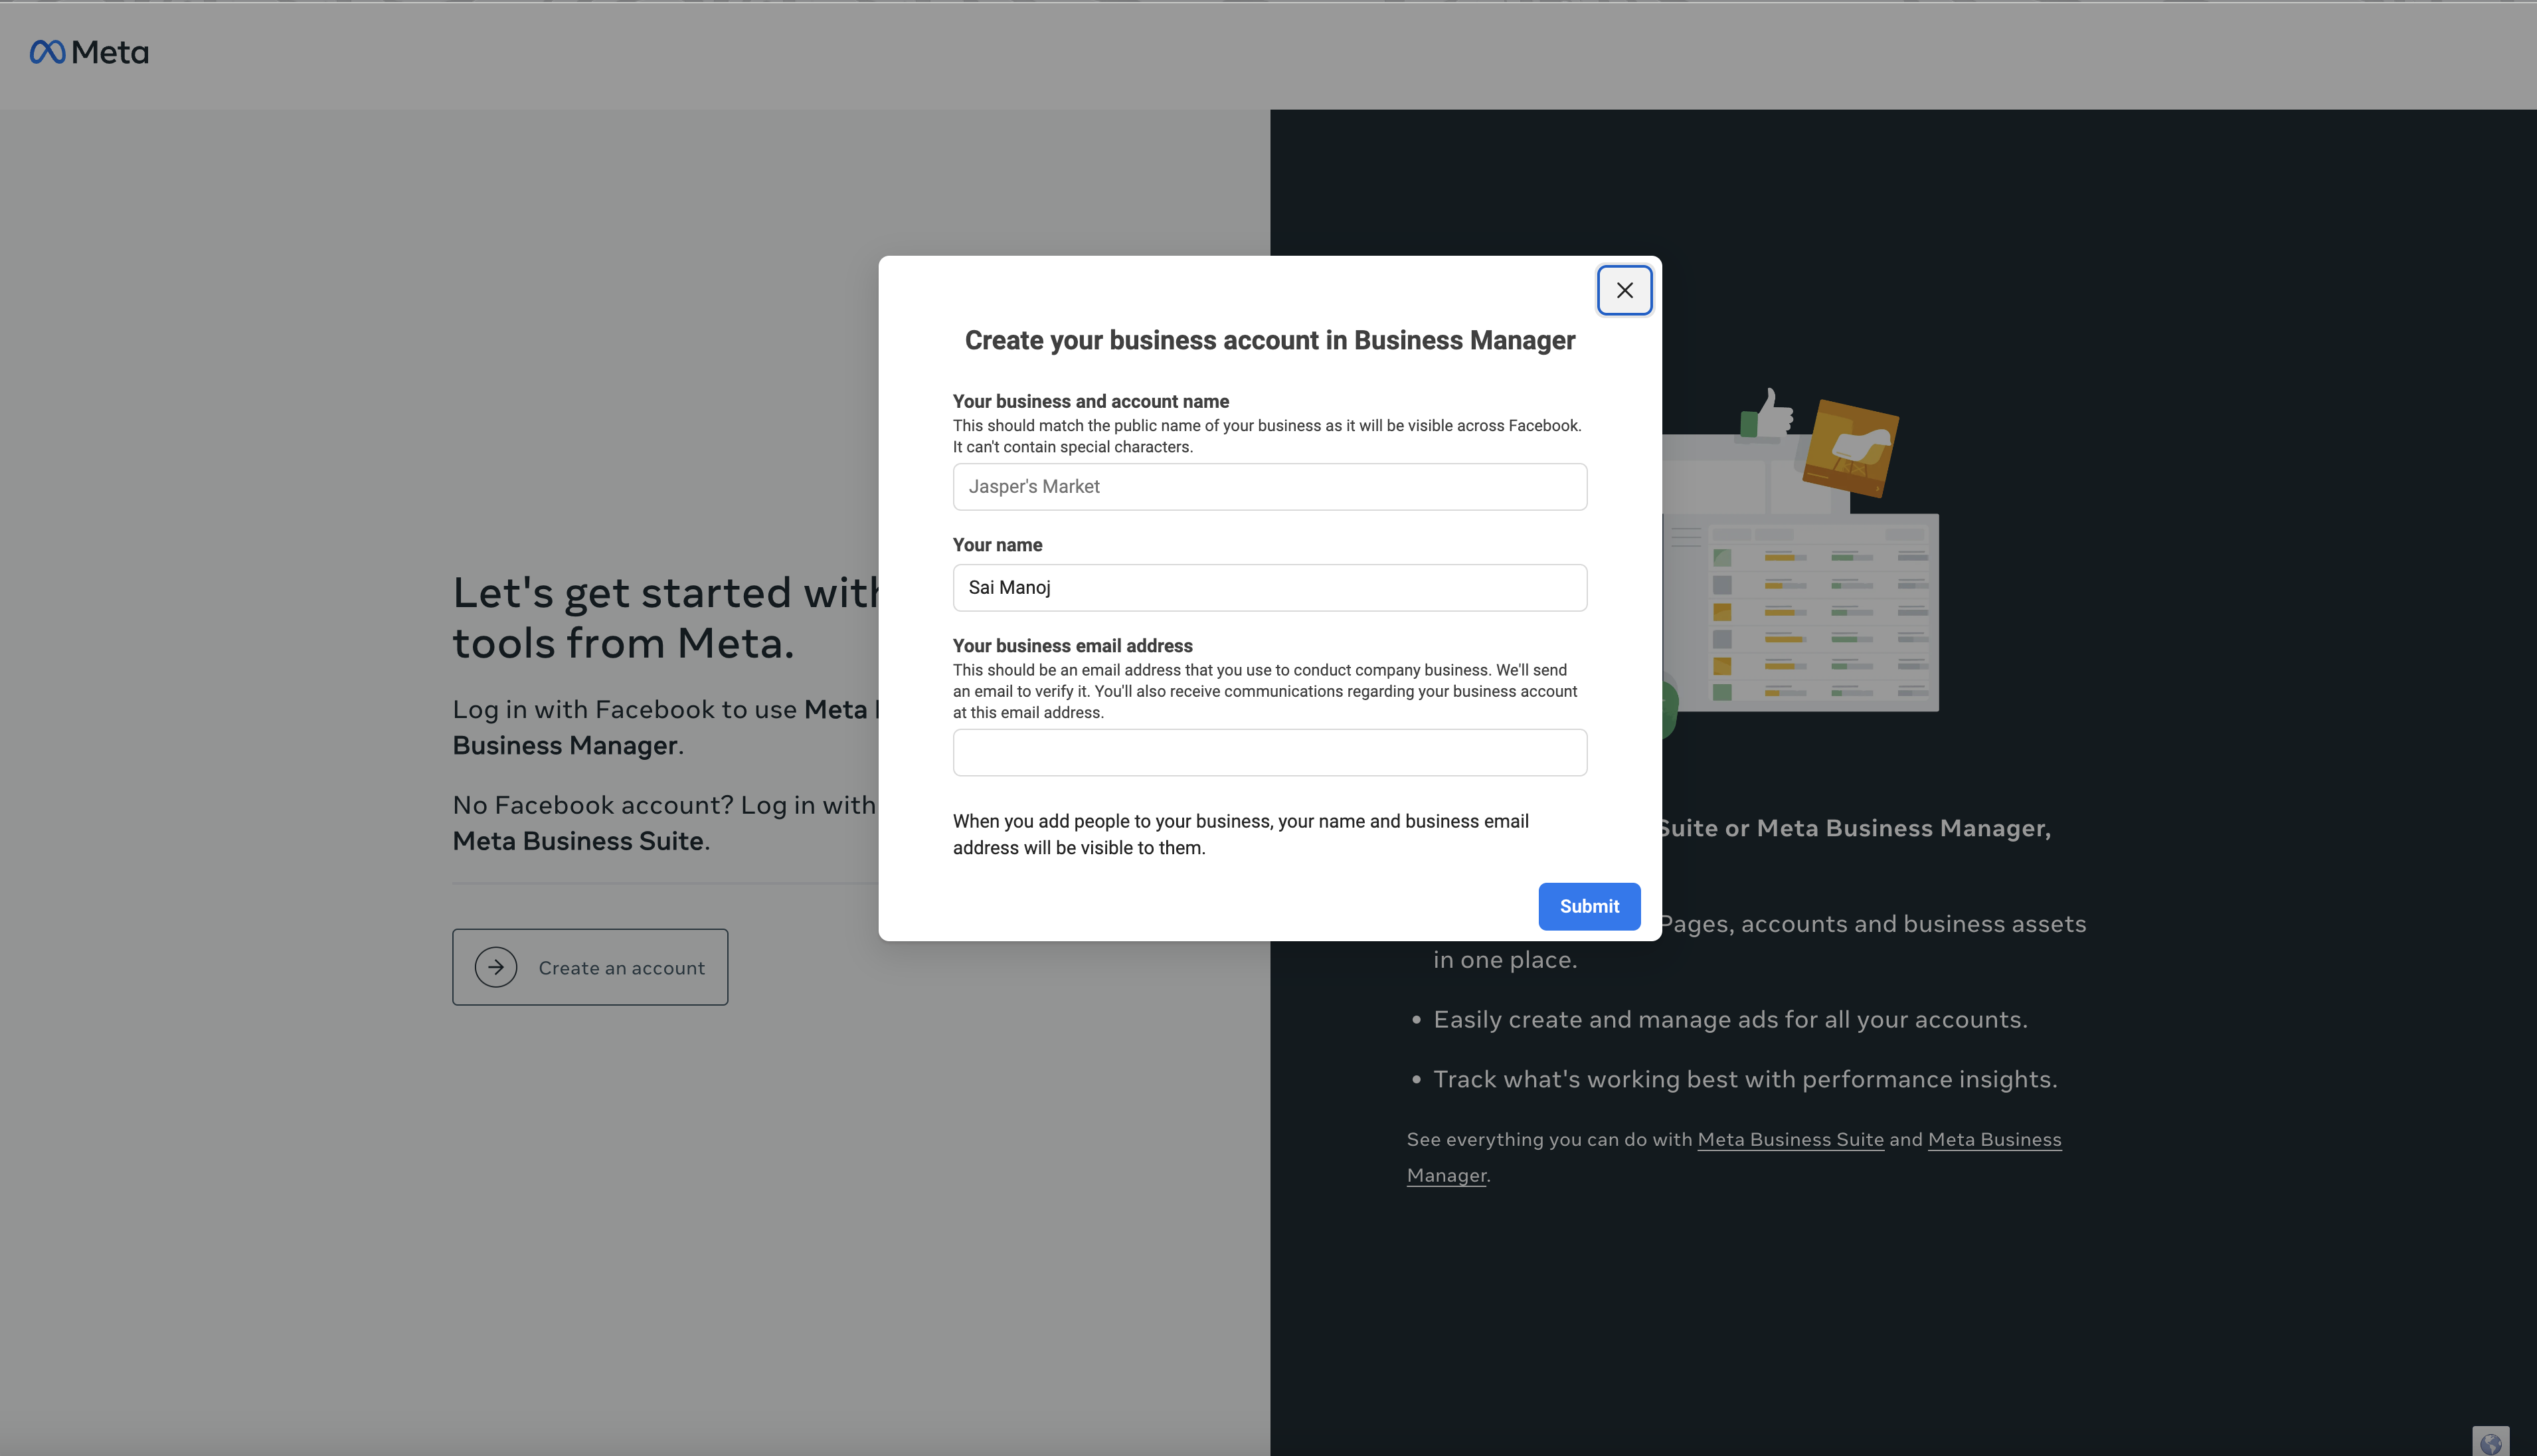Click the arrow circle icon beside Create an account
This screenshot has height=1456, width=2537.
pos(496,967)
